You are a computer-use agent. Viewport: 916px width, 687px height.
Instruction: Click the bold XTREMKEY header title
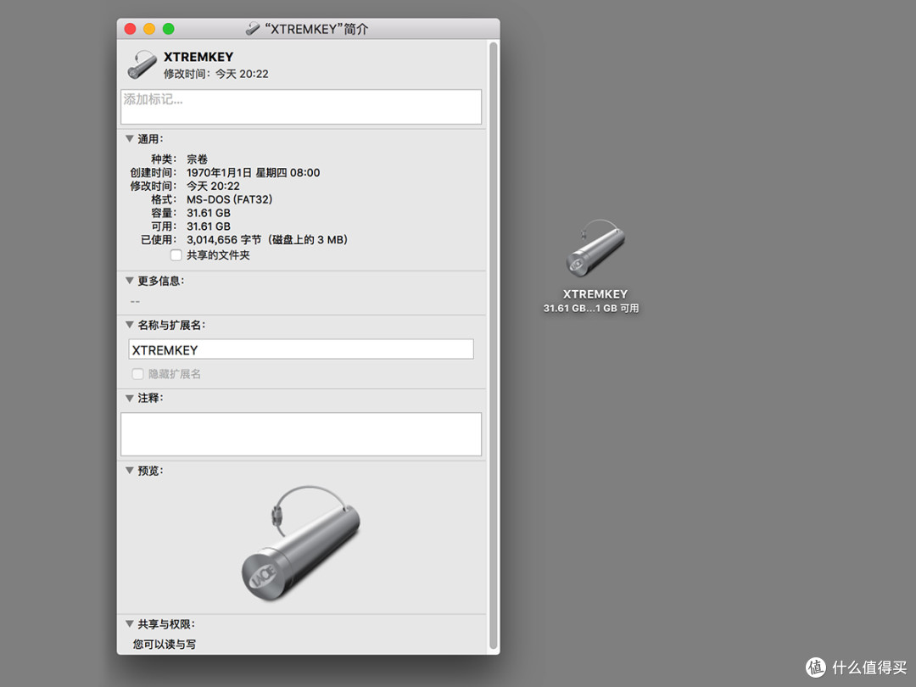click(198, 57)
